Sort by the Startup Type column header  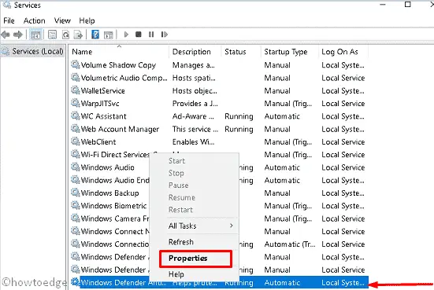tap(290, 52)
